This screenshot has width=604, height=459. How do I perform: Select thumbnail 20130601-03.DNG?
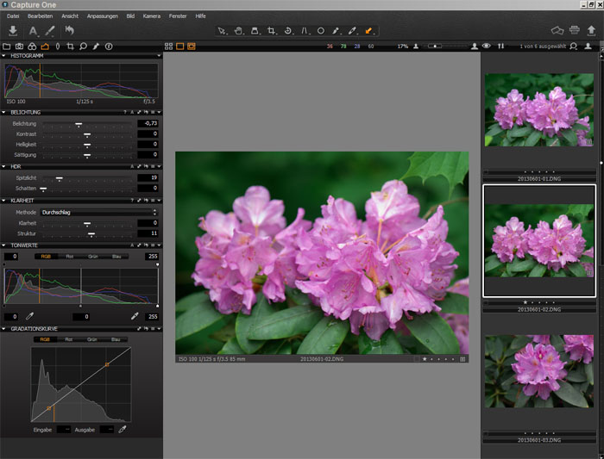538,371
